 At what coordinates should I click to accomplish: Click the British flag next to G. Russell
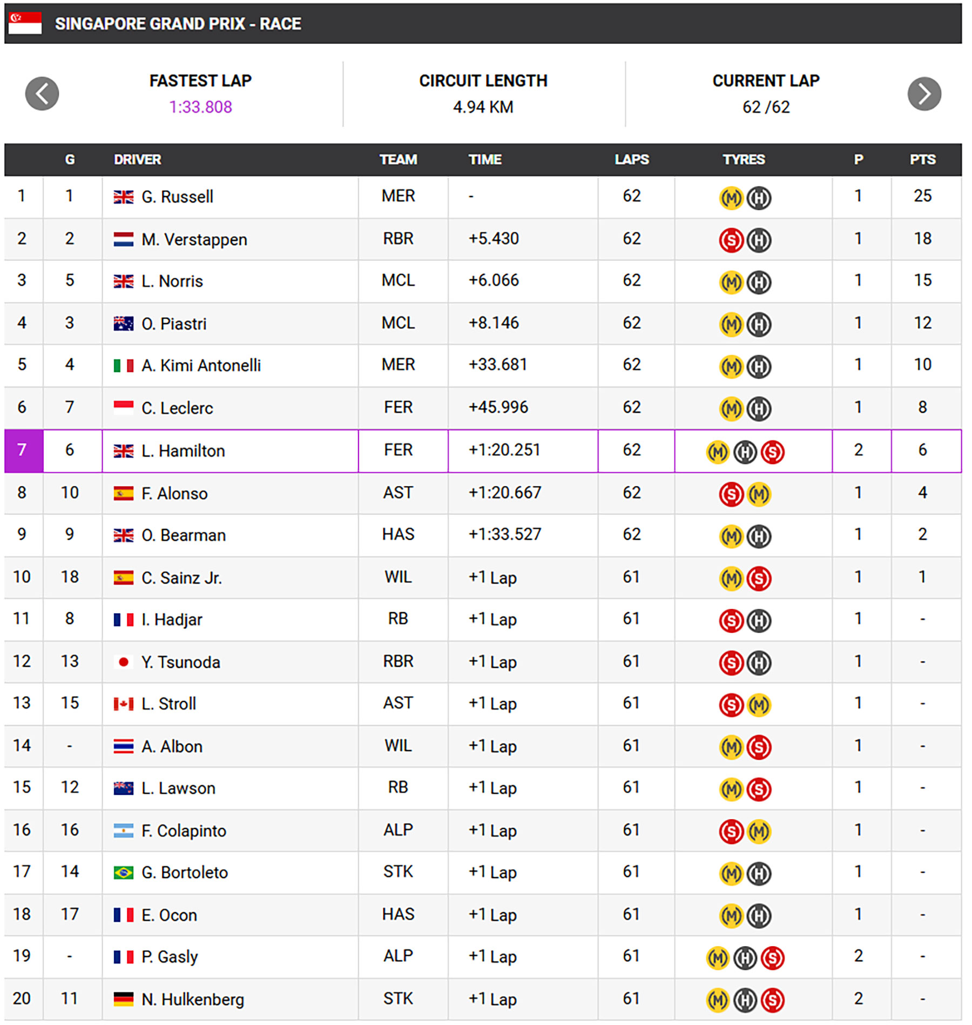tap(123, 197)
